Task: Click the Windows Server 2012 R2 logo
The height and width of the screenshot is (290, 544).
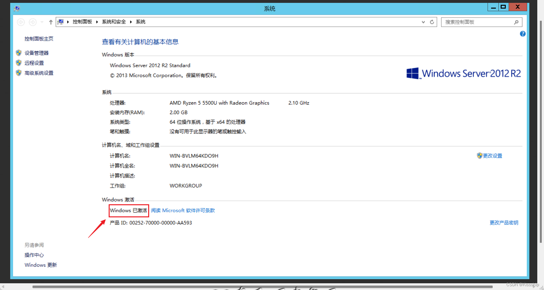Action: pos(464,73)
